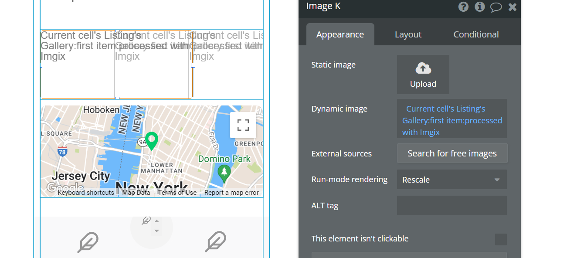Toggle 'This element isn't clickable' checkbox
The image size is (567, 258).
501,239
